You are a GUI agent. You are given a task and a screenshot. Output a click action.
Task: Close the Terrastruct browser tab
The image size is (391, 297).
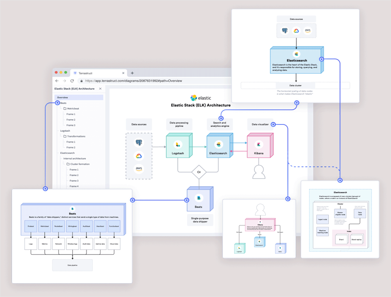click(123, 73)
